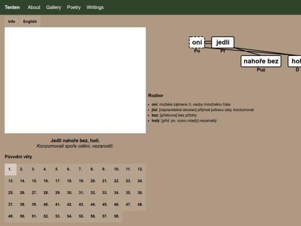The width and height of the screenshot is (301, 226).
Task: View sentence 57.
Action: (105, 217)
